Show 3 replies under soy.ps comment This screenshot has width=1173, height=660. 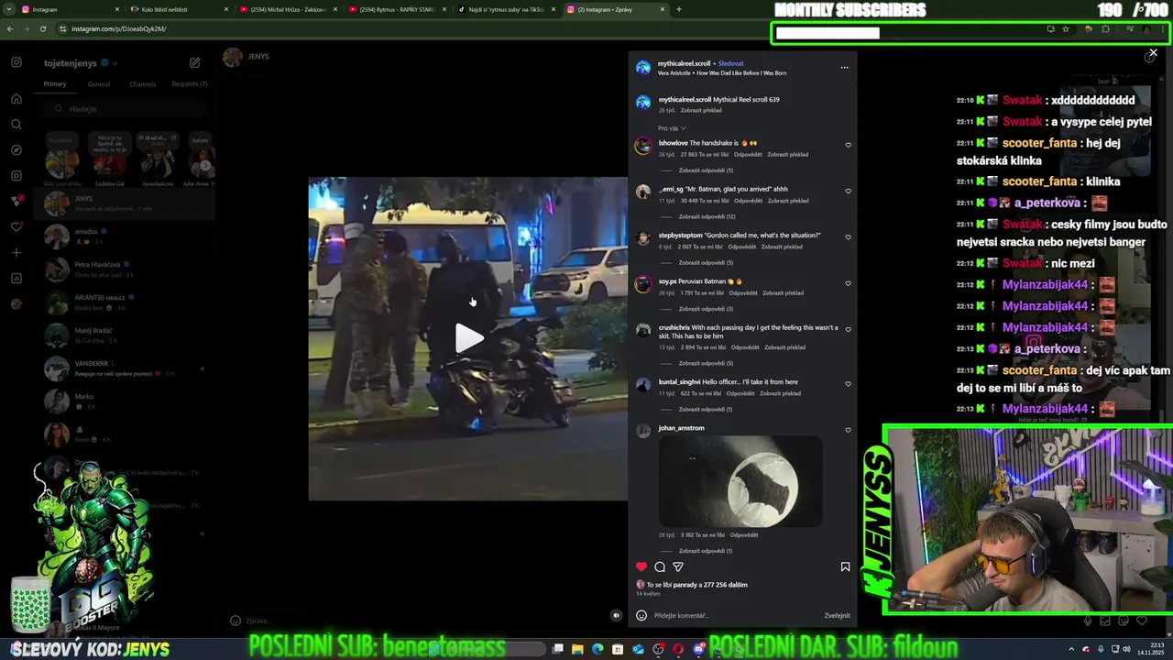706,308
